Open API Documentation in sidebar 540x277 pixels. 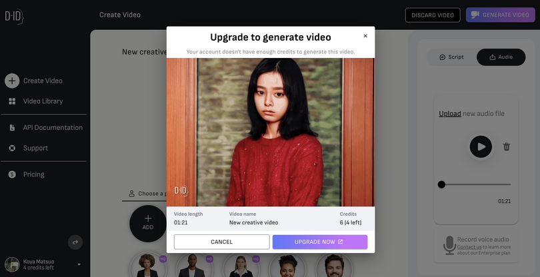click(x=53, y=128)
